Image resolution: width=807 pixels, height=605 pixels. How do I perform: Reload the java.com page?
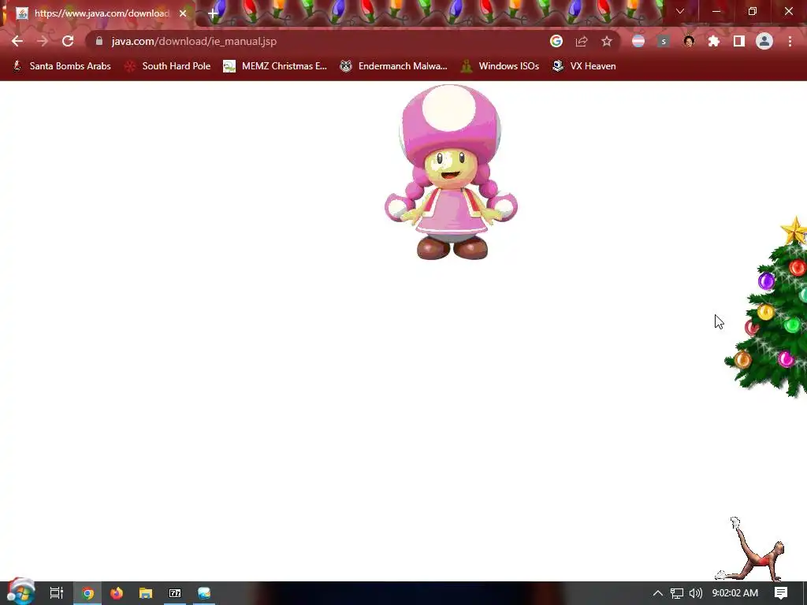pos(68,41)
